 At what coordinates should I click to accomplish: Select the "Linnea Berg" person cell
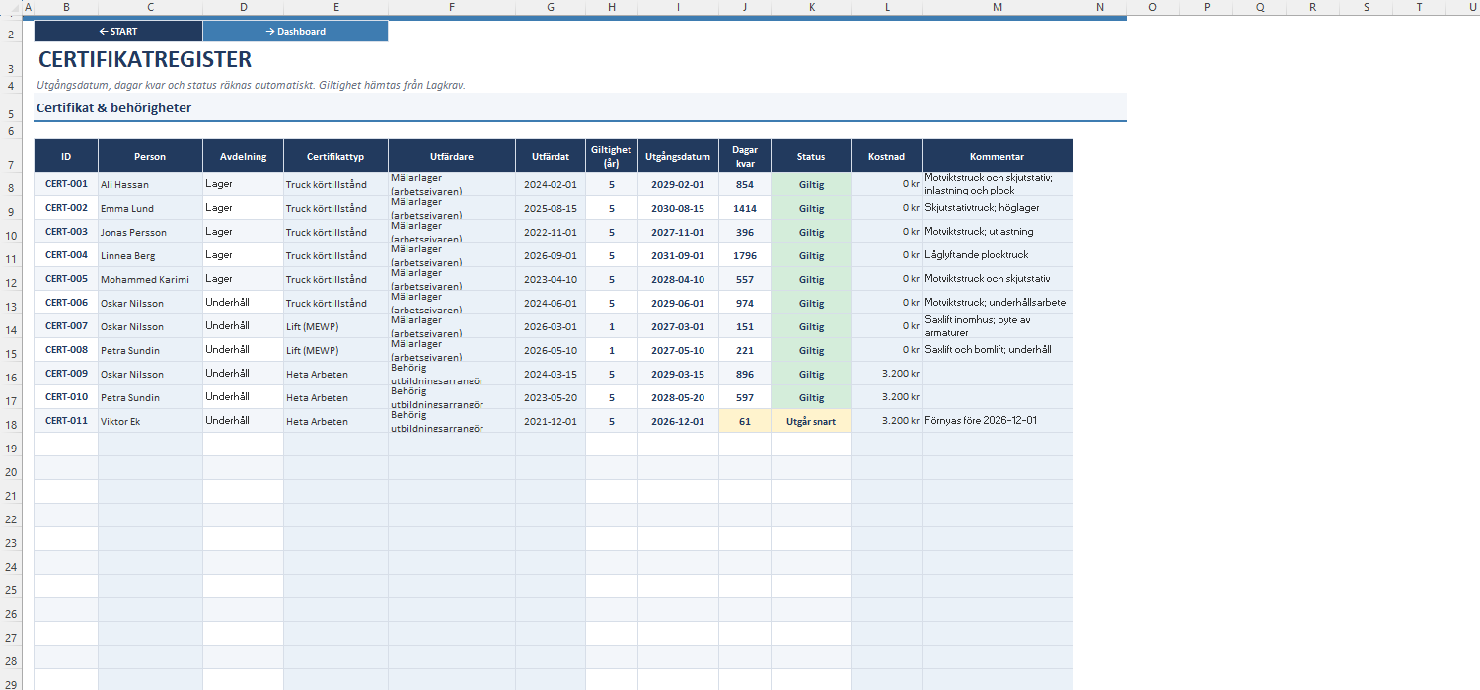tap(150, 255)
